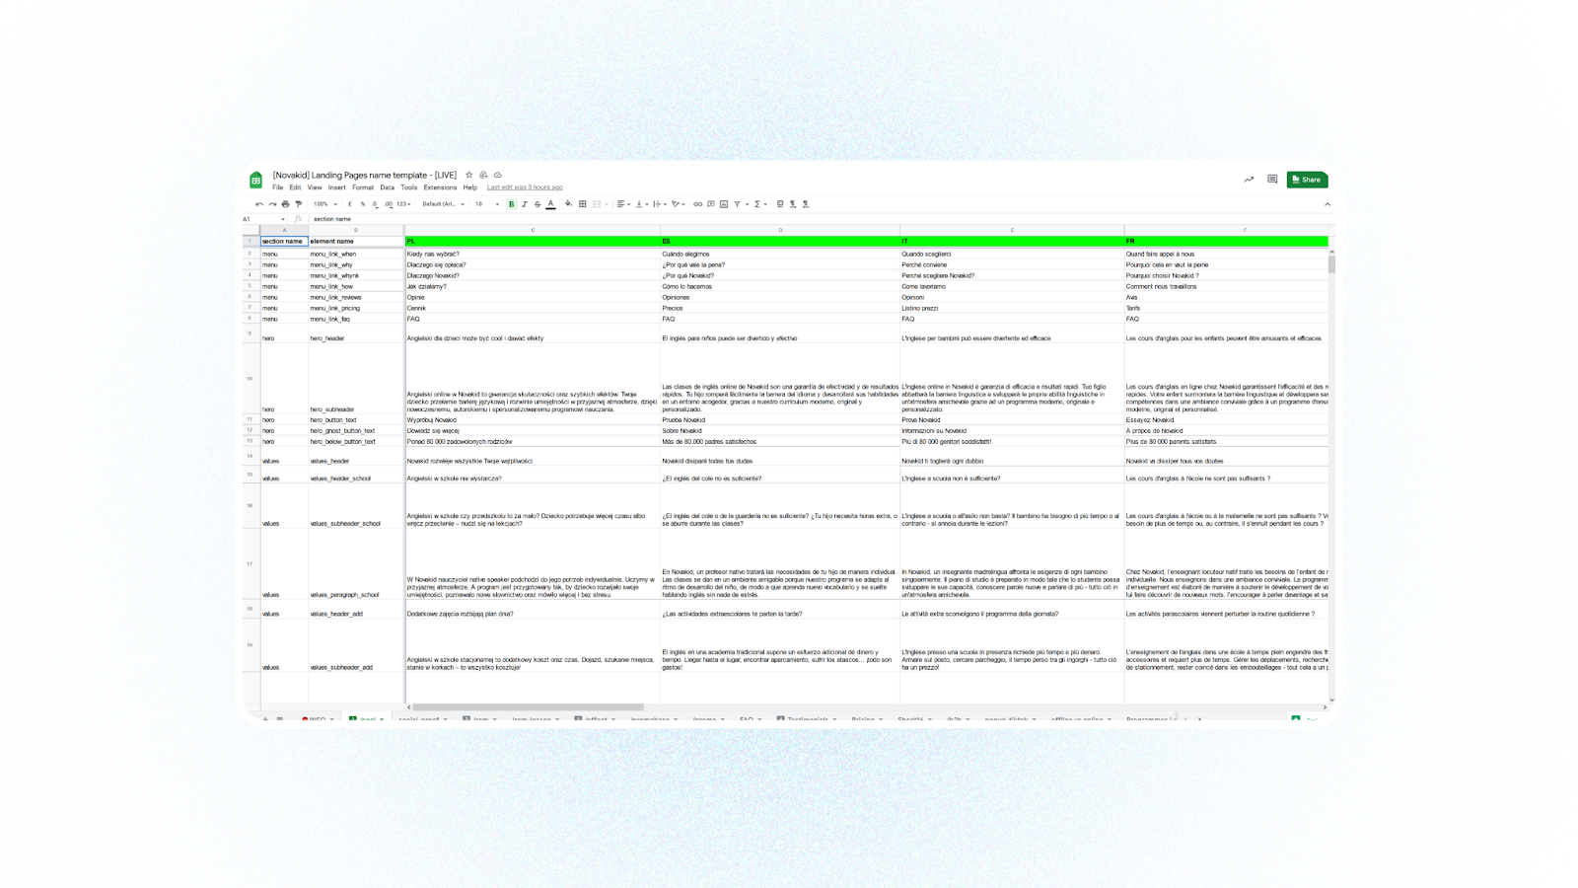
Task: Apply percent format from the toolbar
Action: [x=363, y=204]
